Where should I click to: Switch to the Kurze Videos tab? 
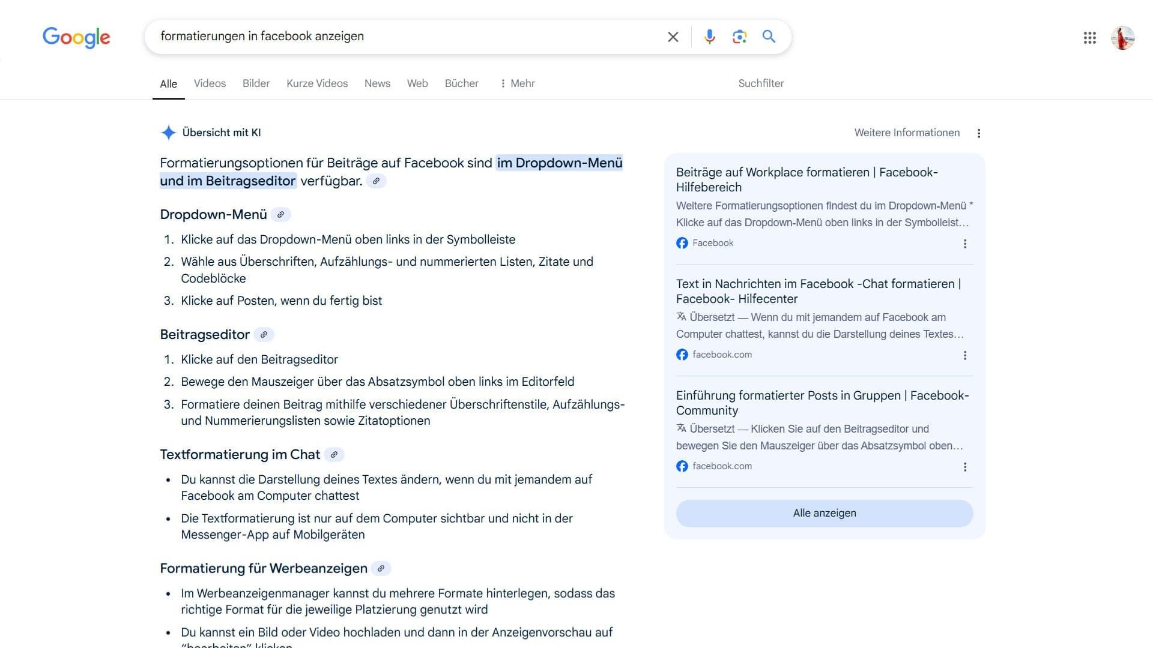point(317,83)
